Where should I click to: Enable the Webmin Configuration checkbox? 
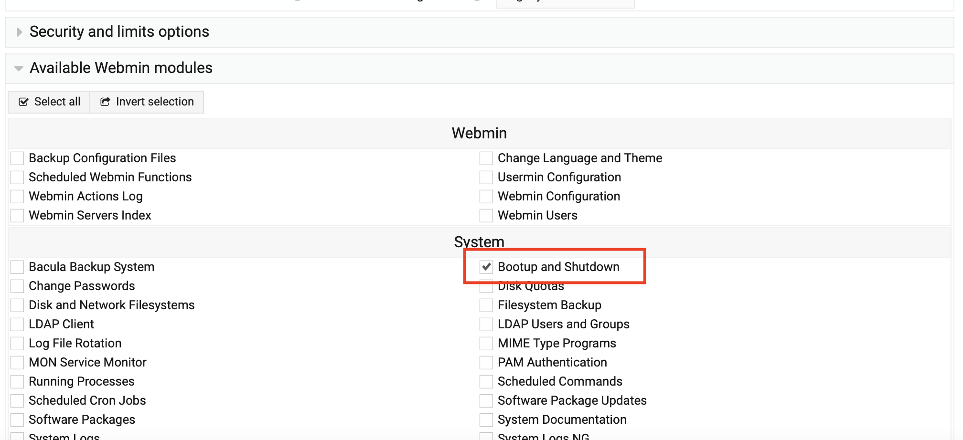click(486, 196)
